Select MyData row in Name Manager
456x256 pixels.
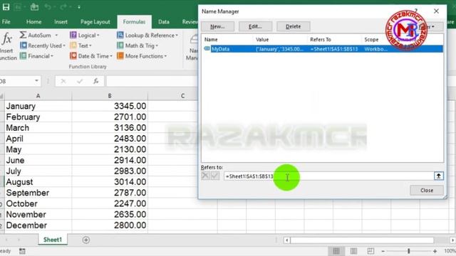coord(323,49)
